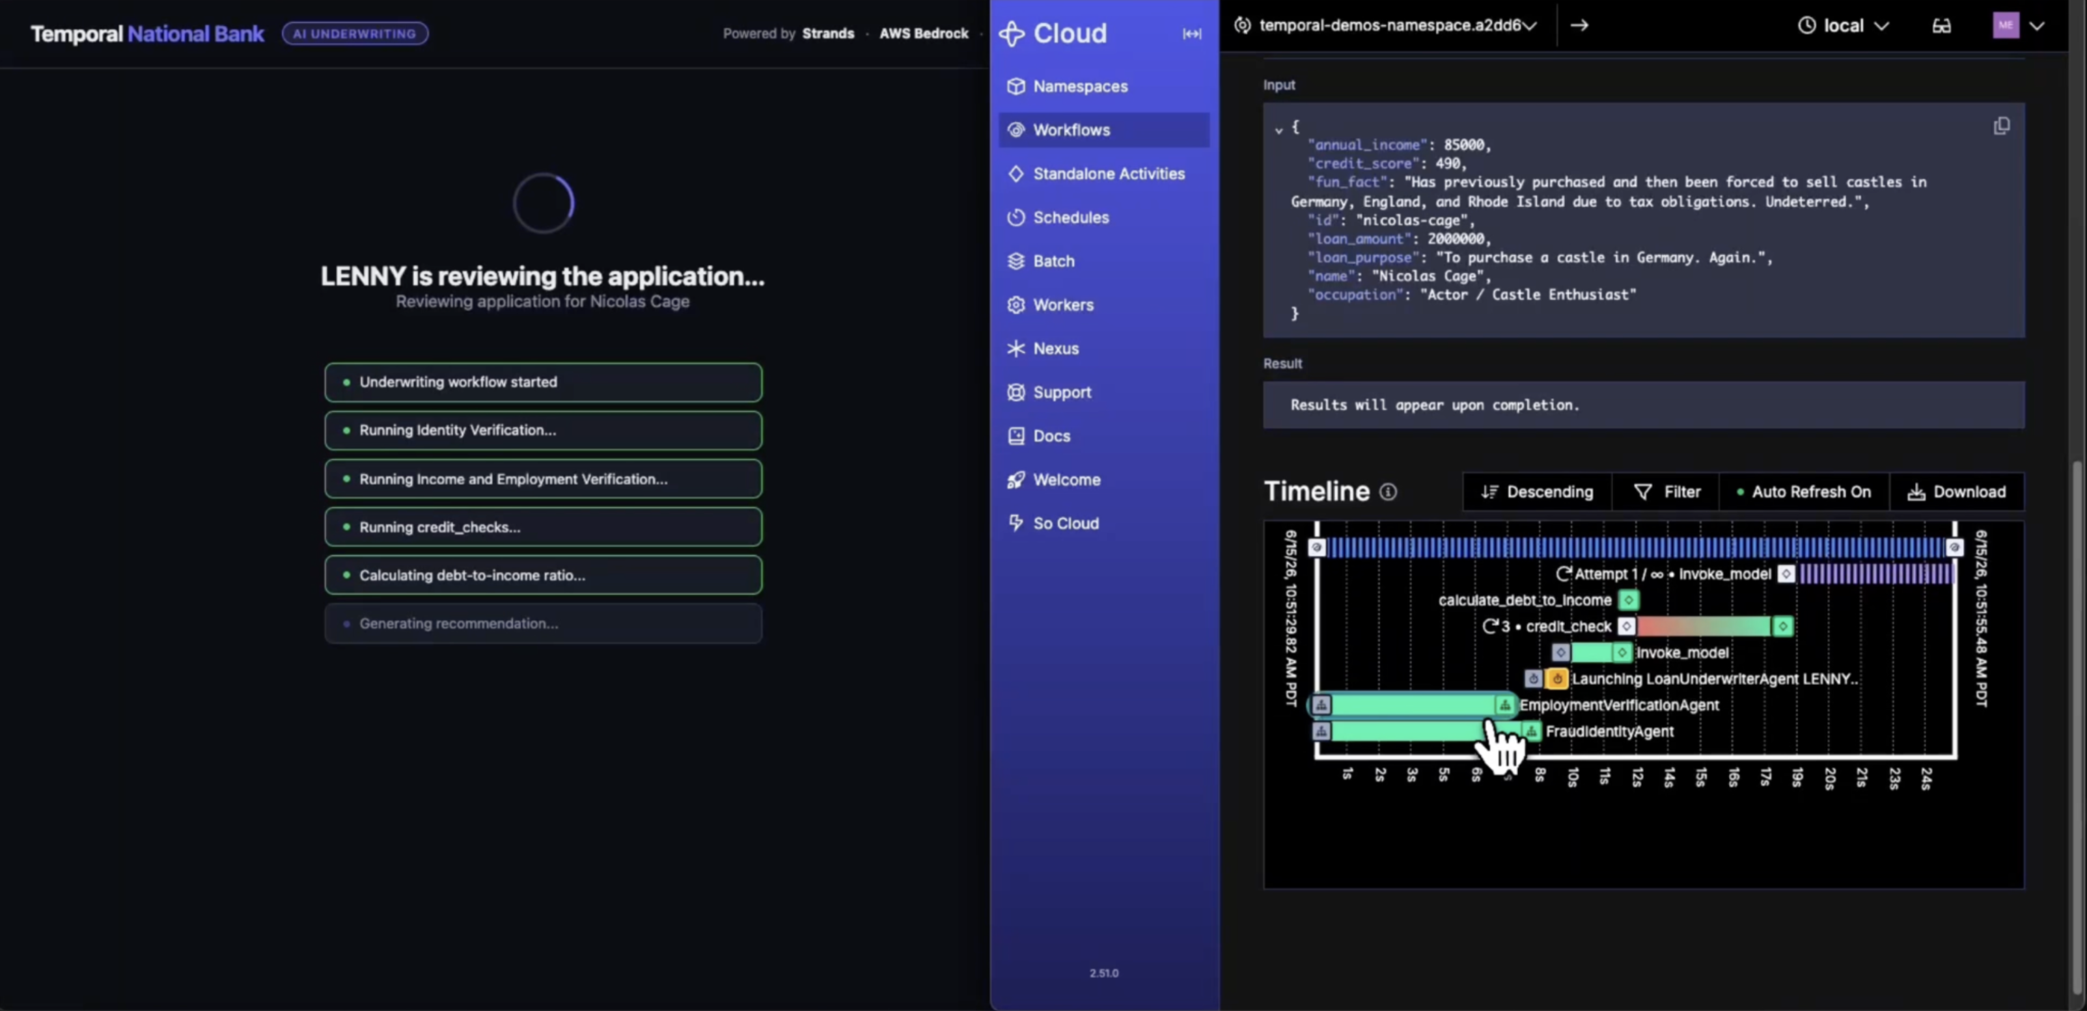Click the Schedules clock icon
The width and height of the screenshot is (2087, 1011).
click(1016, 217)
